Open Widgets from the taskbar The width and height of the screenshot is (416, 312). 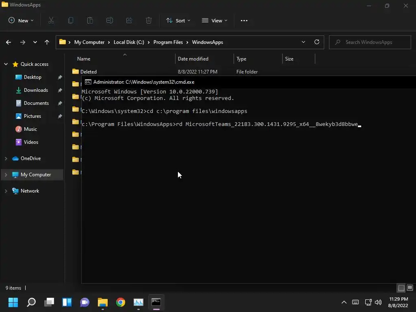tap(67, 302)
